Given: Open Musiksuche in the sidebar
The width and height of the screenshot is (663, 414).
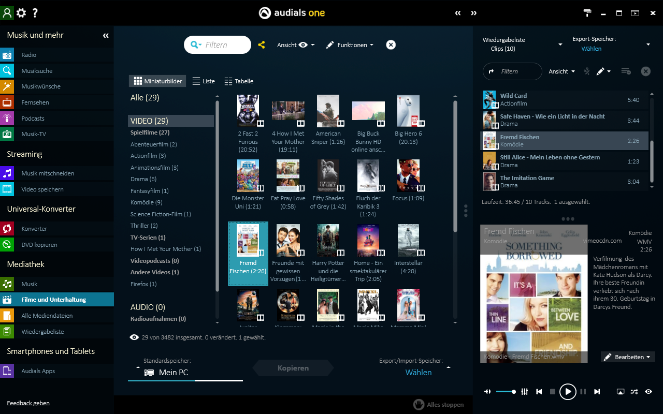Looking at the screenshot, I should tap(57, 71).
